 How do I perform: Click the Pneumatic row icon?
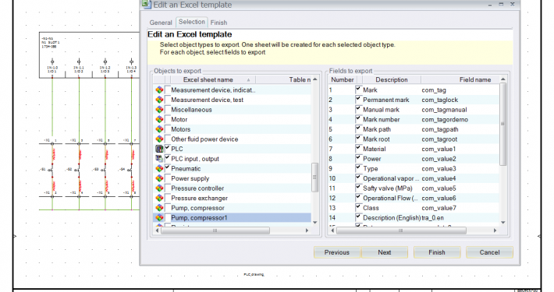click(159, 168)
